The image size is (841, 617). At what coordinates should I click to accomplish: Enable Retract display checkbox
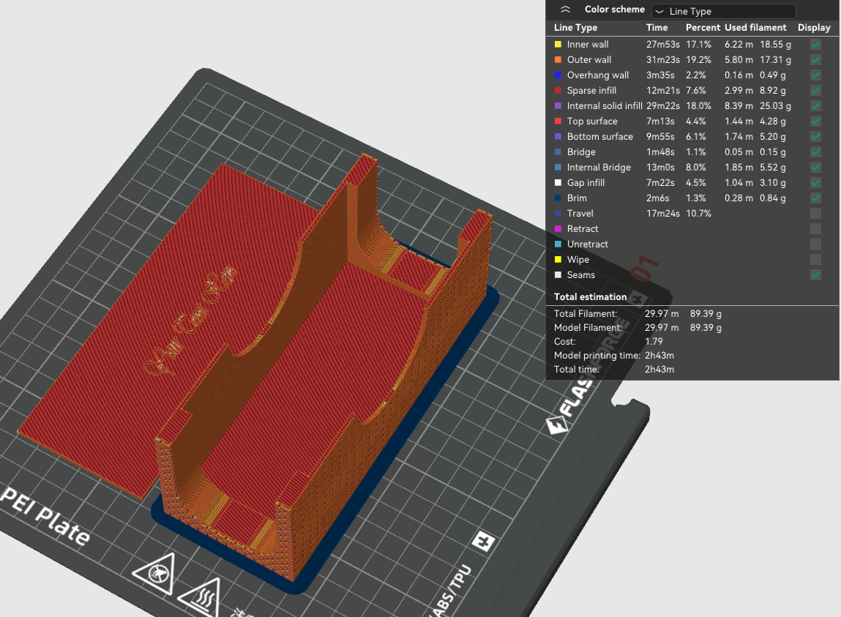pos(815,229)
